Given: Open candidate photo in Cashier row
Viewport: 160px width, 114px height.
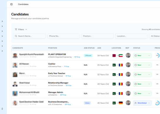Looking at the screenshot, I should 15,65.
